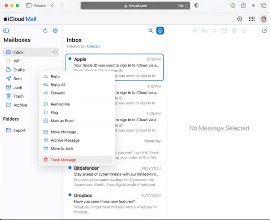Click the move-to-folder toolbar icon
This screenshot has height=220, width=270.
click(224, 31)
